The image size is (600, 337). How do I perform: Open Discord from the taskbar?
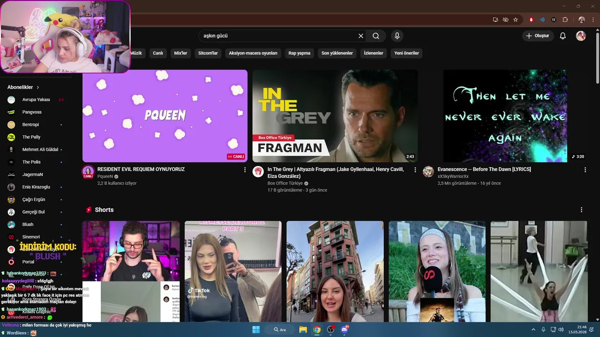point(345,330)
